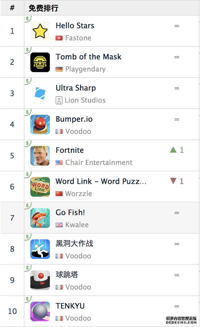Click the Playgendary publisher name
The image size is (200, 327).
point(85,69)
